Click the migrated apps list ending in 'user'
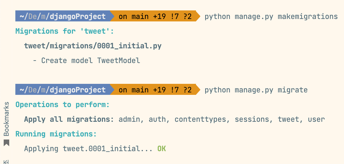The height and width of the screenshot is (164, 344). [222, 119]
